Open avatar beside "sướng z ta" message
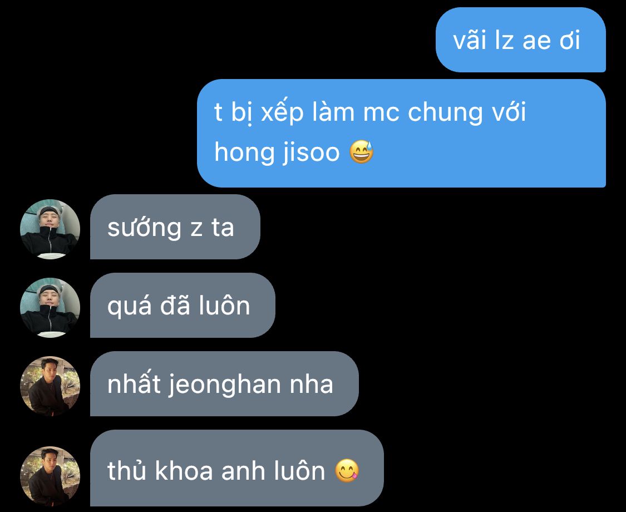The image size is (626, 512). point(50,229)
